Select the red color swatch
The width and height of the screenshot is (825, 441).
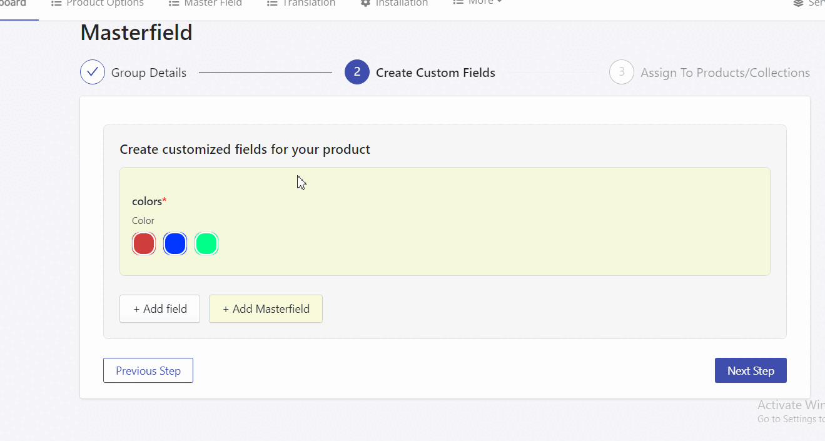[x=144, y=243]
